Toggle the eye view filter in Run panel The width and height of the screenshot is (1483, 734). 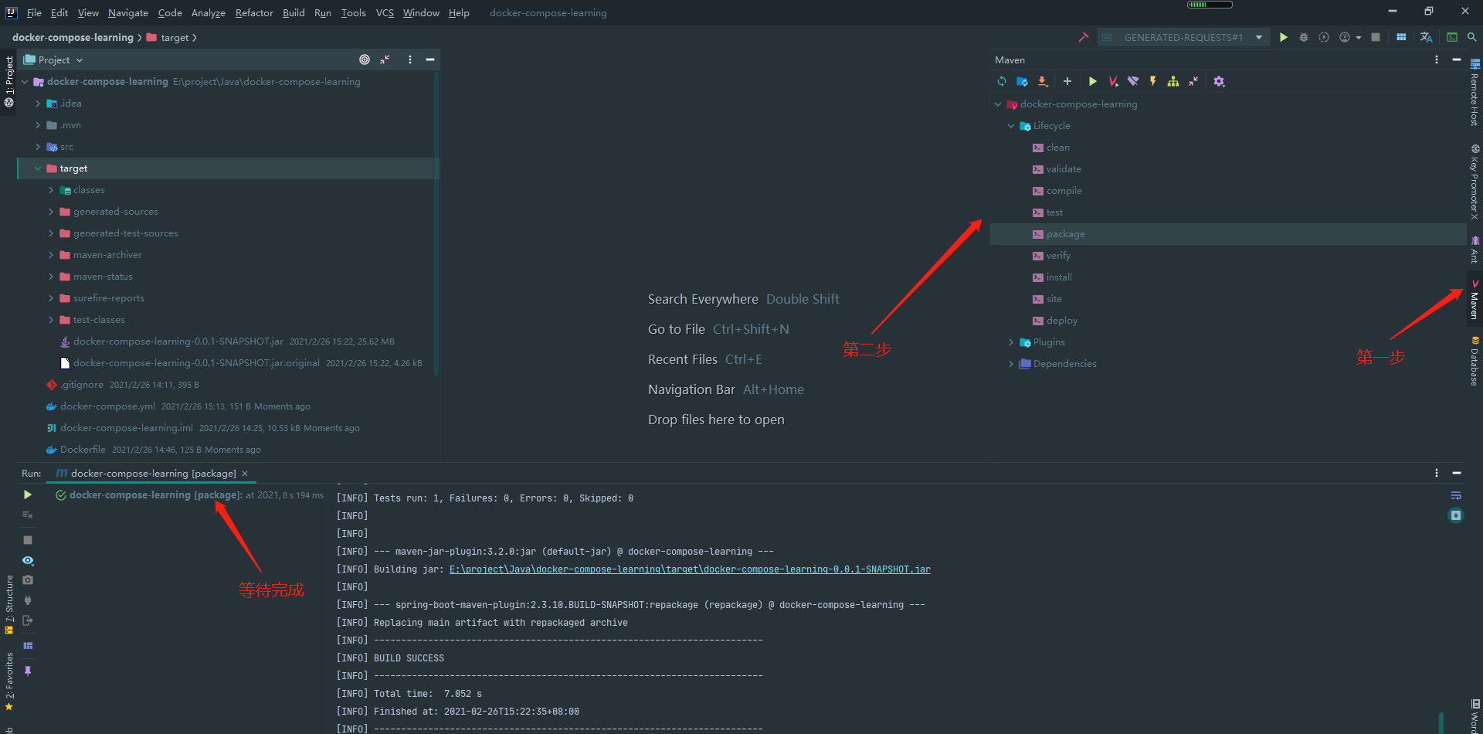coord(28,560)
